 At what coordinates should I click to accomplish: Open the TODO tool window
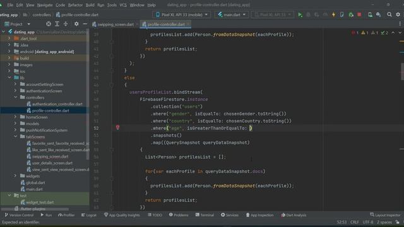(155, 215)
